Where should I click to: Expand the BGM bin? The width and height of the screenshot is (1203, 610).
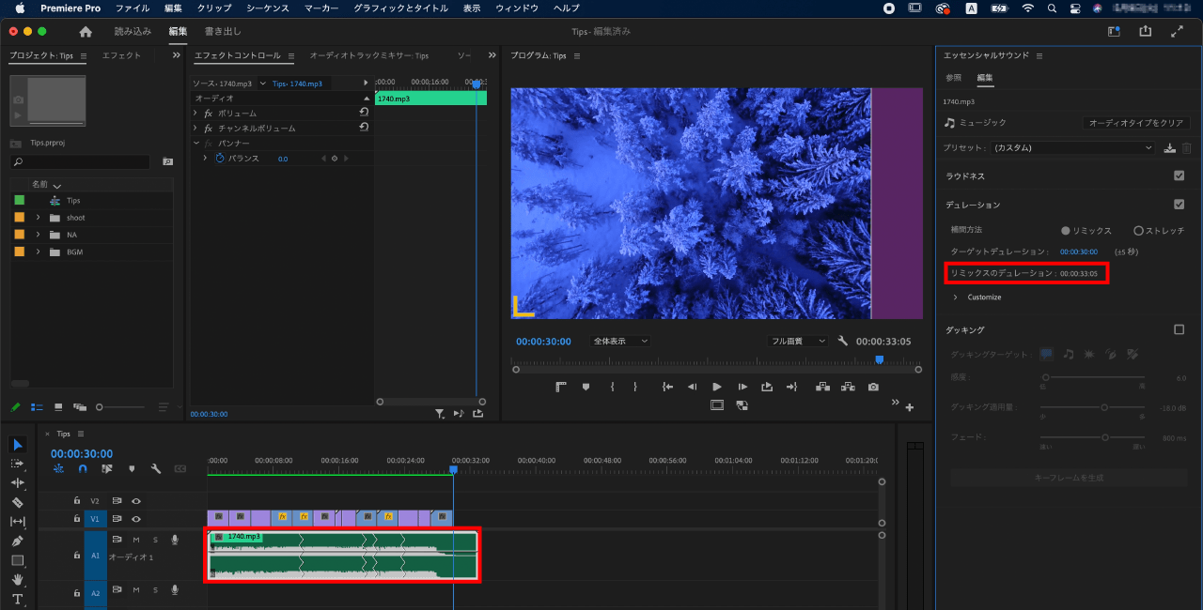[39, 252]
